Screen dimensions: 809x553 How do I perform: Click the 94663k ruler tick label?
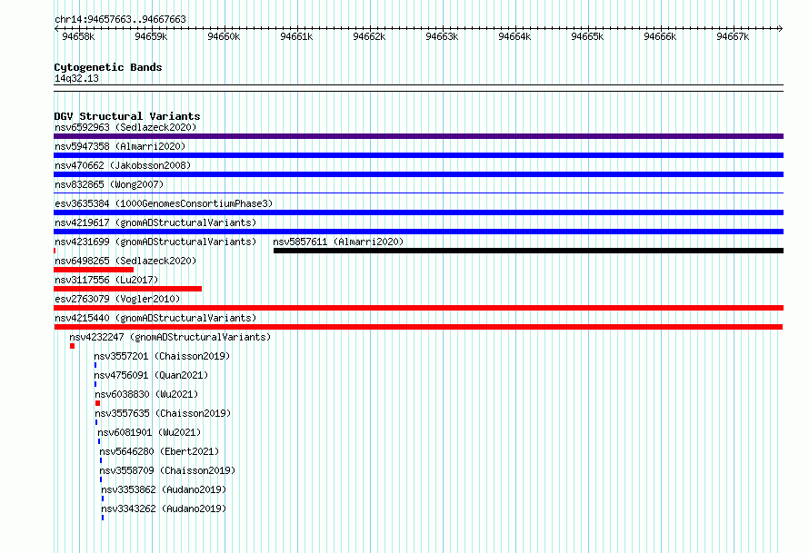click(x=442, y=36)
